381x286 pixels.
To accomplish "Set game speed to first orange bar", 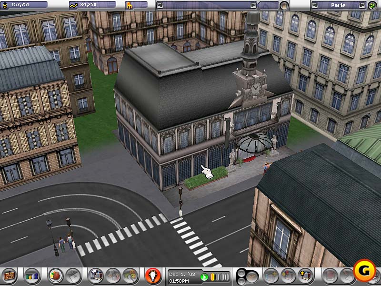I will point(212,277).
